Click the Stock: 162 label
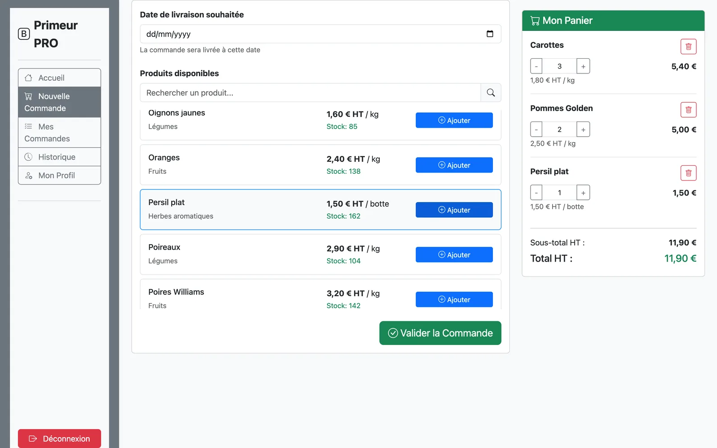 pyautogui.click(x=343, y=216)
